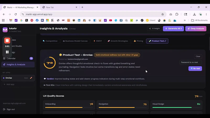Open browser Downloads icon
This screenshot has width=210, height=118.
[195, 14]
